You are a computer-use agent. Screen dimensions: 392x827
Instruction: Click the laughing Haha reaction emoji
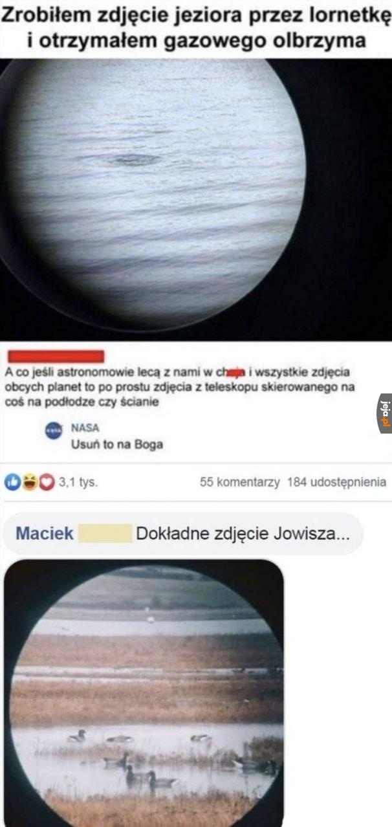tap(30, 482)
